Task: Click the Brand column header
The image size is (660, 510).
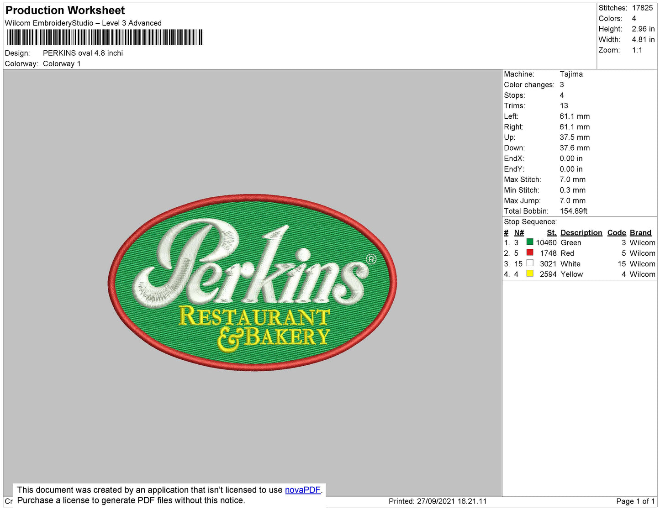Action: [641, 232]
